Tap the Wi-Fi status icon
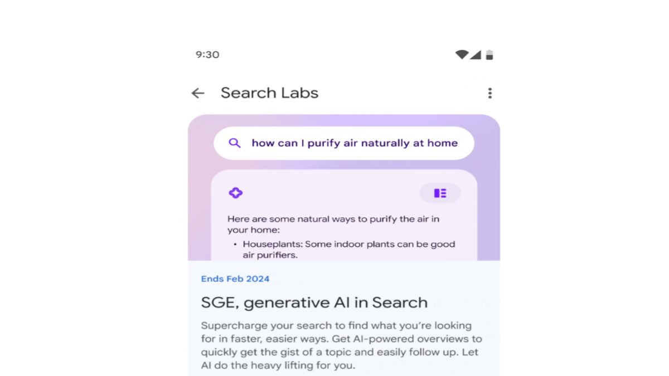This screenshot has width=669, height=376. (461, 55)
